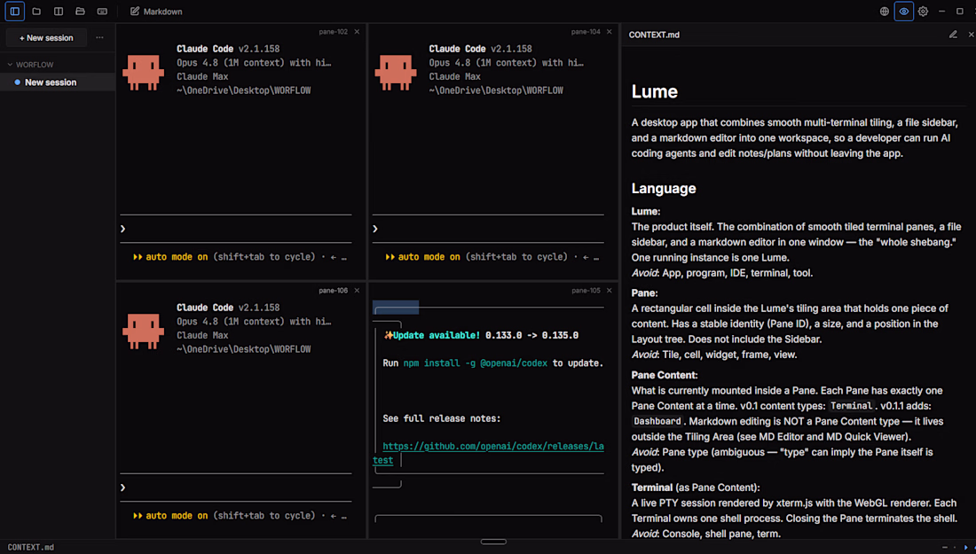Focus the prompt input in pane-104

click(x=488, y=229)
